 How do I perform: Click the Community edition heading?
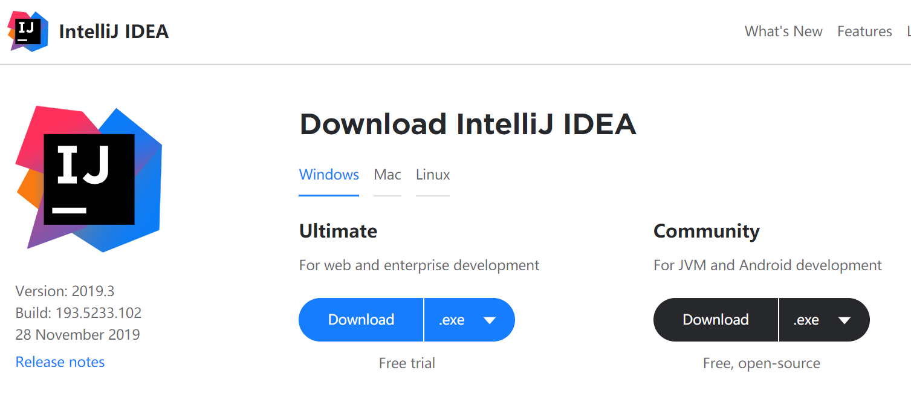click(x=706, y=231)
